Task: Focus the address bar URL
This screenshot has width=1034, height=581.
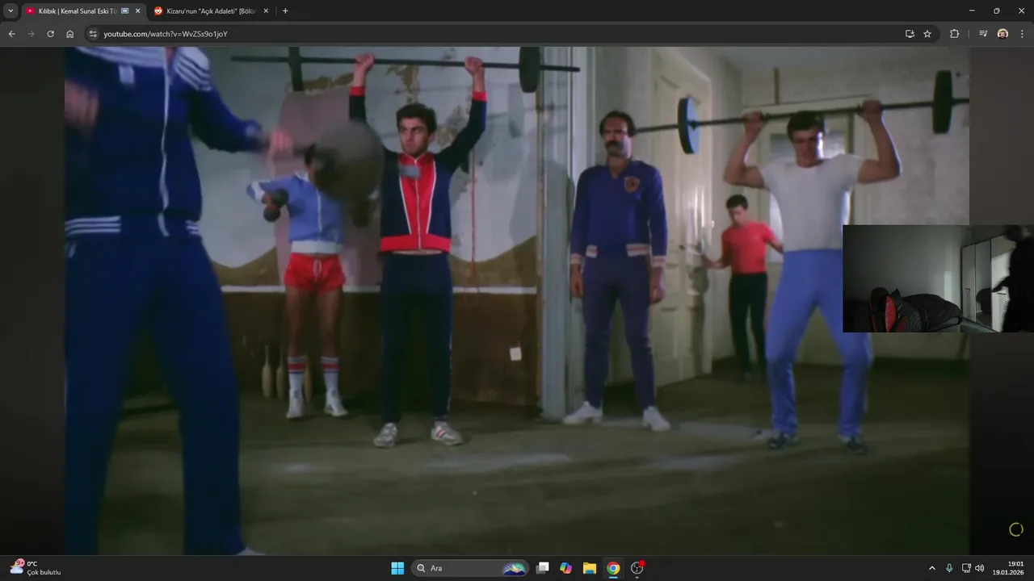Action: [x=165, y=34]
